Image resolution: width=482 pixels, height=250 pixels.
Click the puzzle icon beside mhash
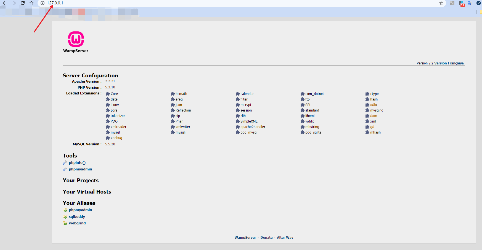(367, 132)
